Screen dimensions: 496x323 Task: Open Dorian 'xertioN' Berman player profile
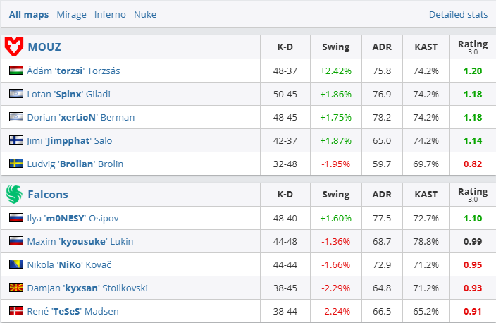coord(80,117)
